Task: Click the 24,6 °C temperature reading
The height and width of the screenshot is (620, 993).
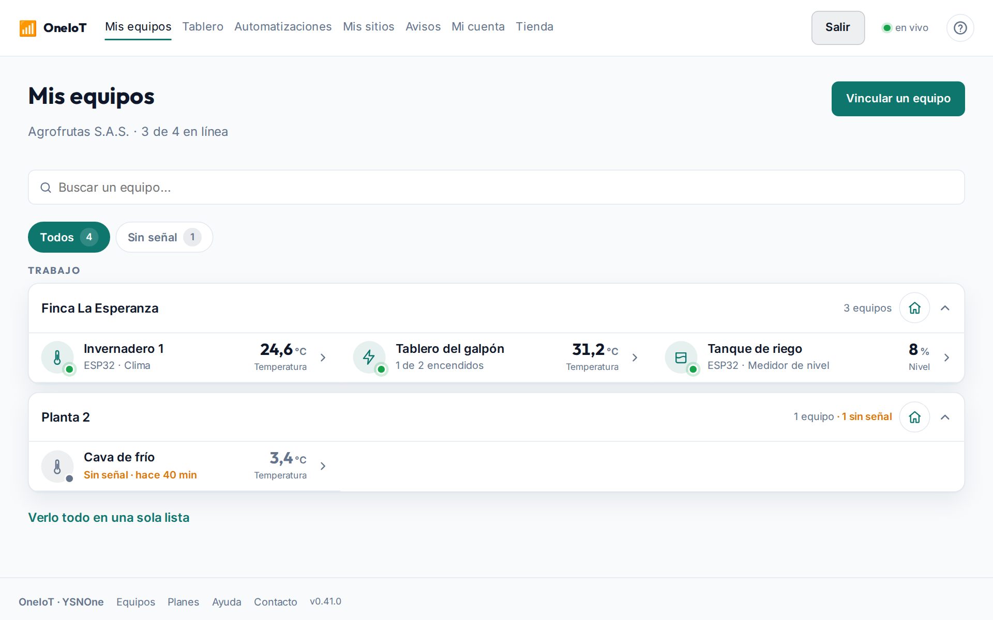Action: pyautogui.click(x=283, y=350)
